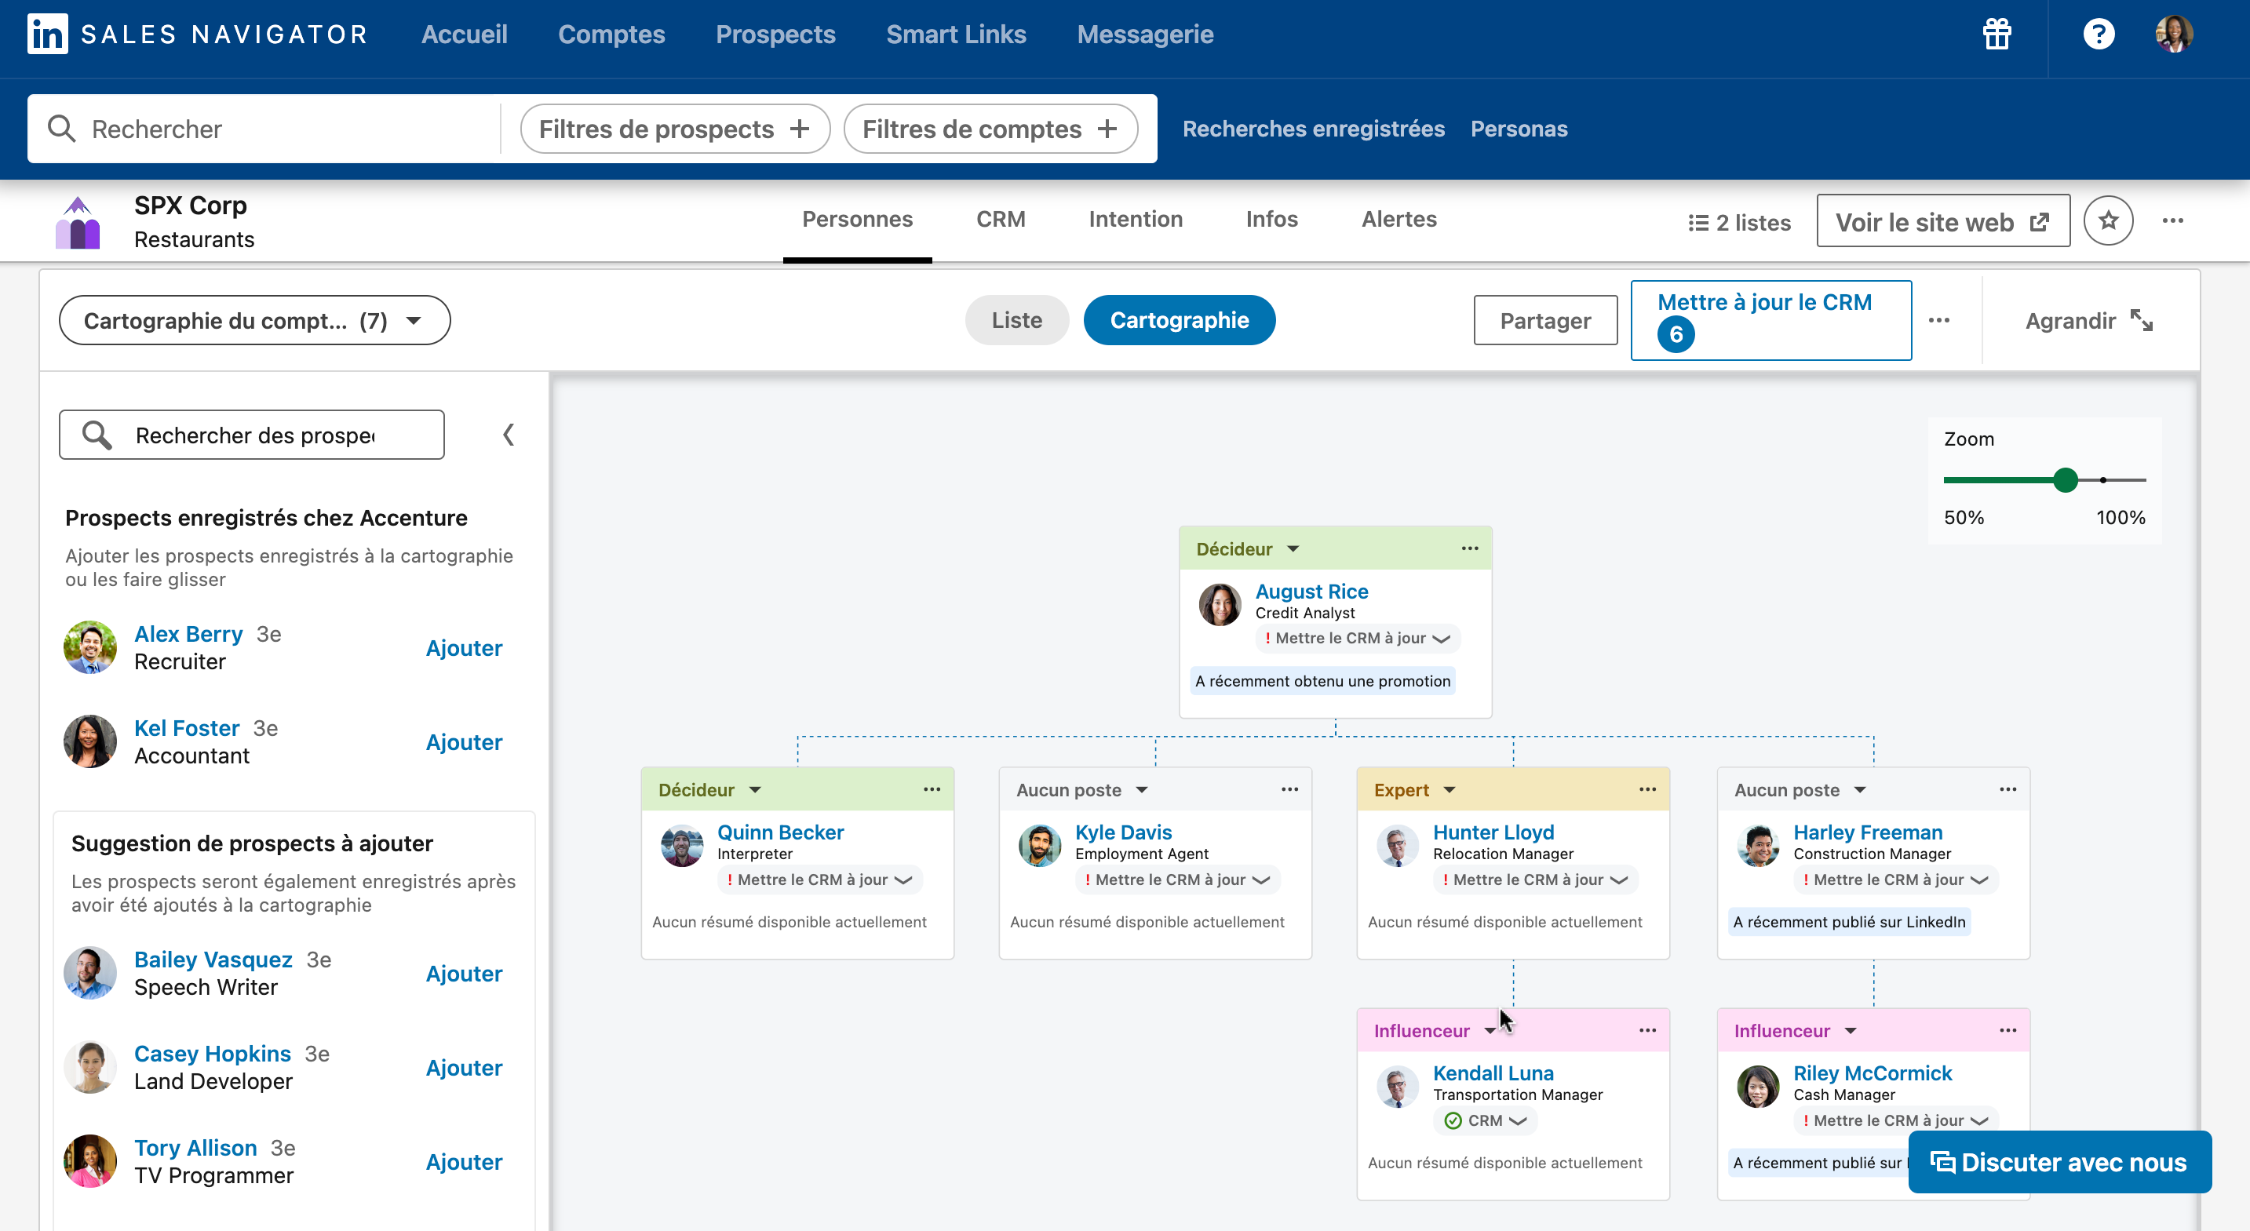Open three-dot menu on Kyle Davis card
The image size is (2250, 1231).
click(x=1289, y=789)
